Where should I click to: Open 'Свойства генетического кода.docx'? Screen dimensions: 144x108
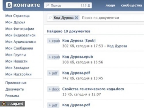(x=93, y=89)
